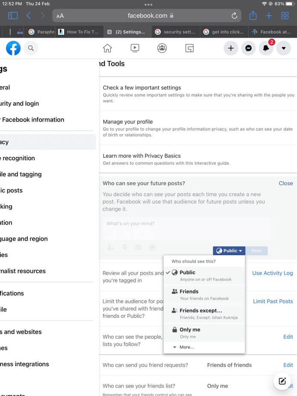The width and height of the screenshot is (297, 396).
Task: Switch to get info click... tab
Action: click(224, 32)
